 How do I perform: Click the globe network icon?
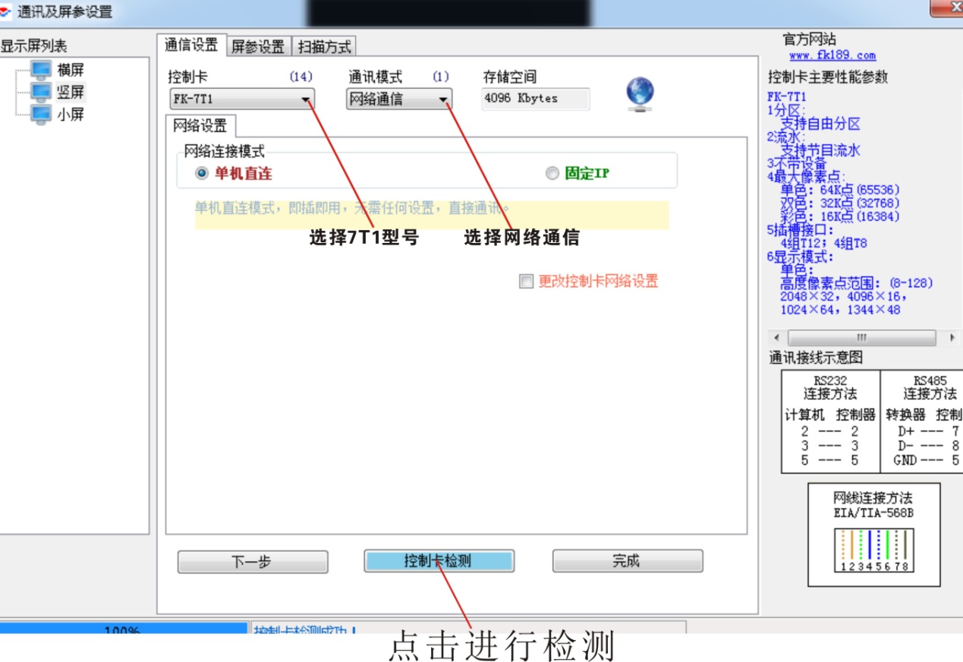[640, 95]
